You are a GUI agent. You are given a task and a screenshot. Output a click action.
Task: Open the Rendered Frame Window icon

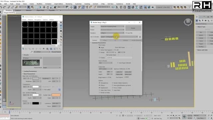[x=149, y=7]
